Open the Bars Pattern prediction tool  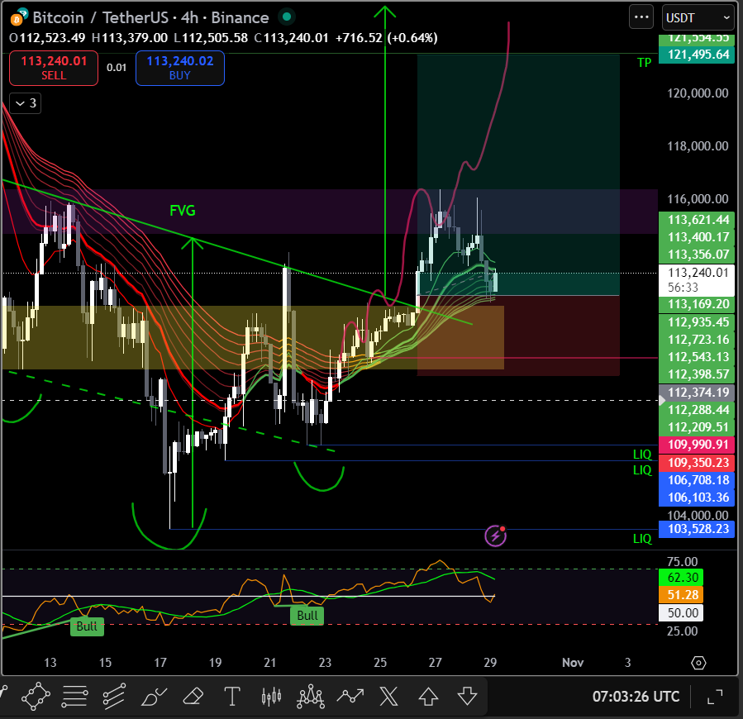[x=270, y=696]
